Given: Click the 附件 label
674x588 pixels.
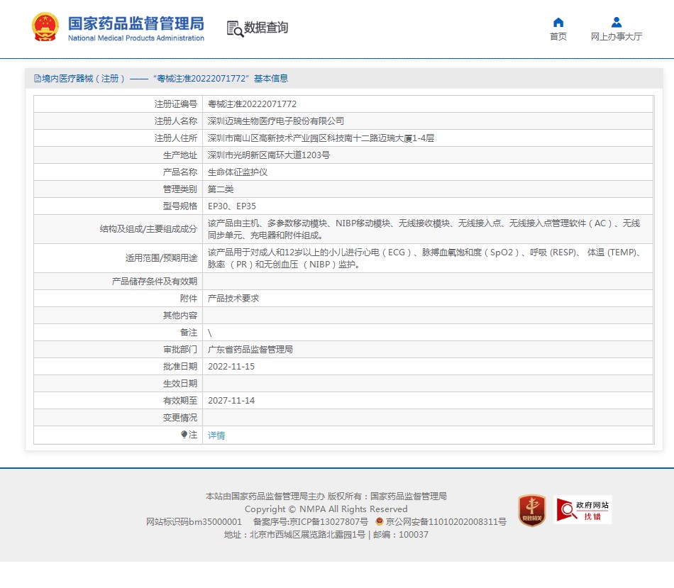Looking at the screenshot, I should [189, 299].
